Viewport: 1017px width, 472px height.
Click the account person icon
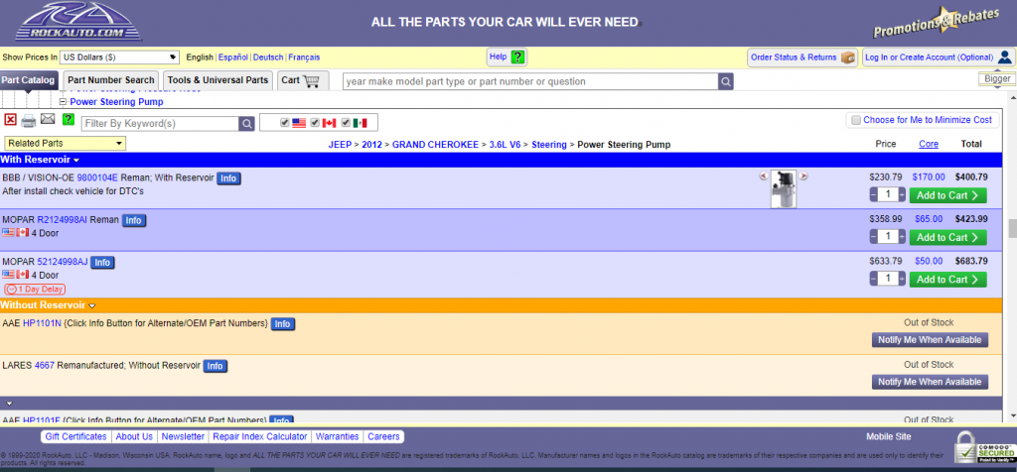[1005, 58]
